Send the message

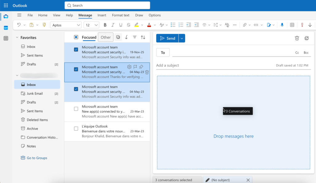click(x=168, y=38)
